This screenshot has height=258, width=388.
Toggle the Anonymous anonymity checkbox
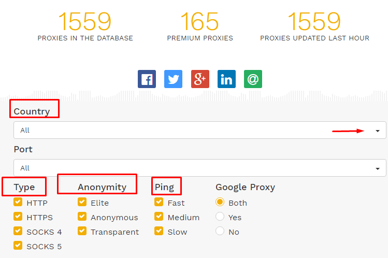click(82, 217)
